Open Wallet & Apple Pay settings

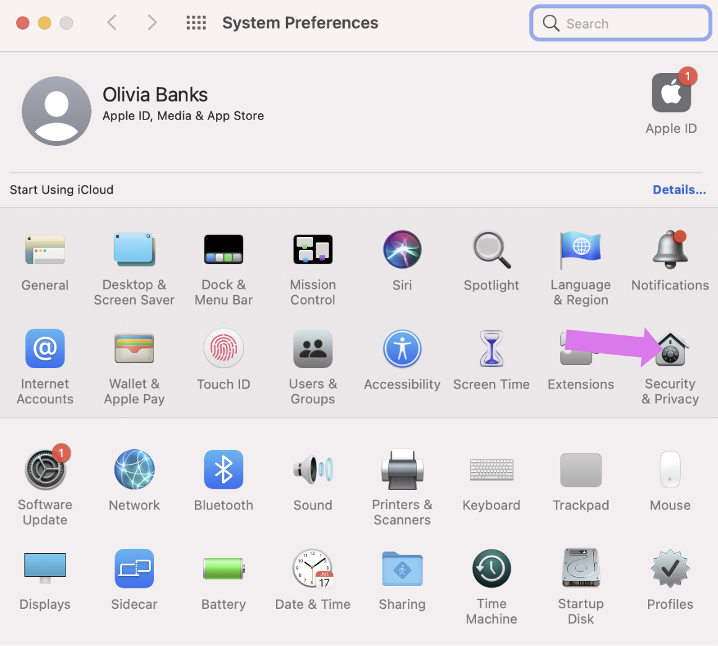pyautogui.click(x=134, y=348)
